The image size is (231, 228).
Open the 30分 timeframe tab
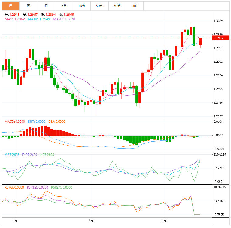pyautogui.click(x=99, y=6)
